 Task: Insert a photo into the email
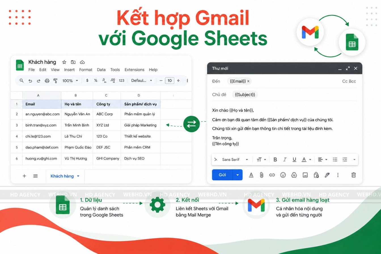(305, 175)
